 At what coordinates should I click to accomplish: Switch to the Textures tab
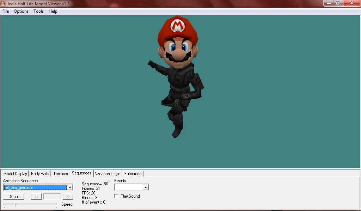[x=61, y=174]
